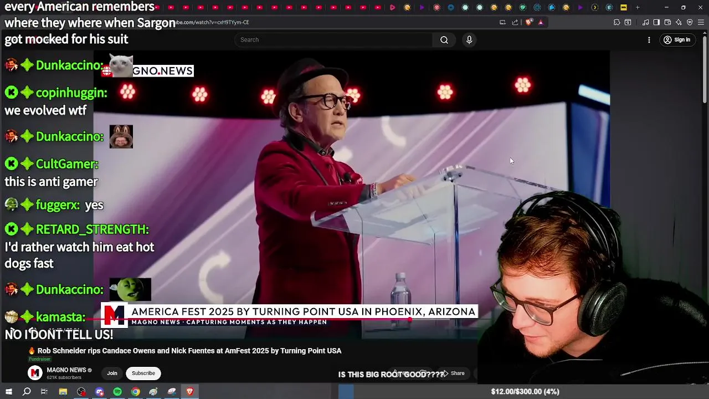Open a new browser tab with plus button

point(638,7)
